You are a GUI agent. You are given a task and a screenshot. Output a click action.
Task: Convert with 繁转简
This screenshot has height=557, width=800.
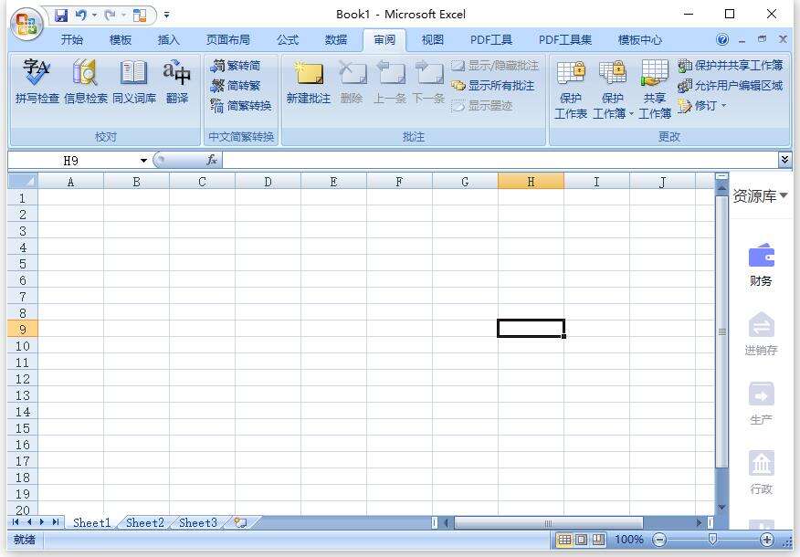(x=236, y=66)
